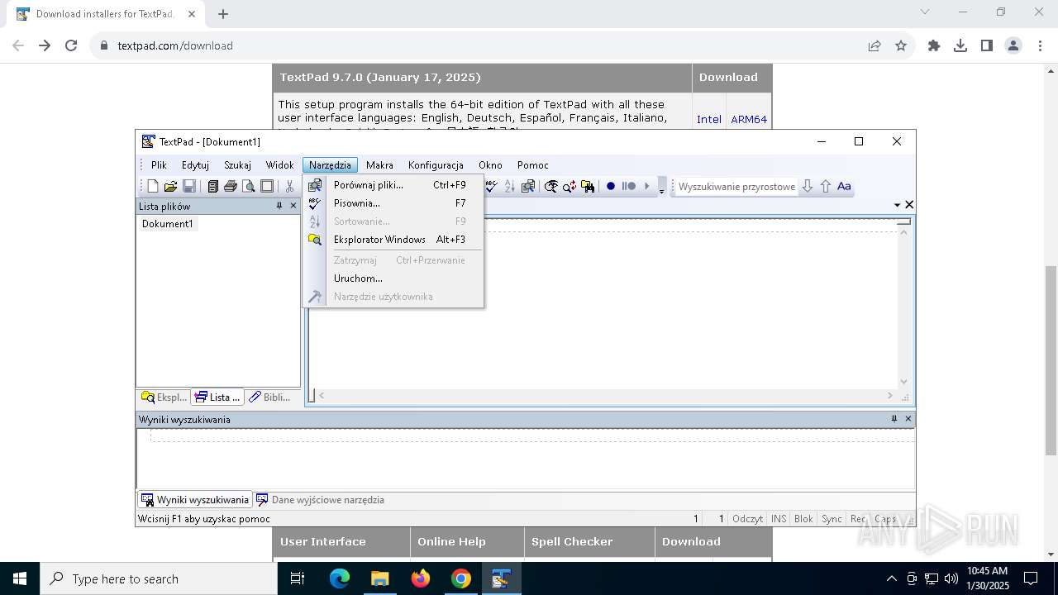Click the Print preview icon

pyautogui.click(x=249, y=187)
